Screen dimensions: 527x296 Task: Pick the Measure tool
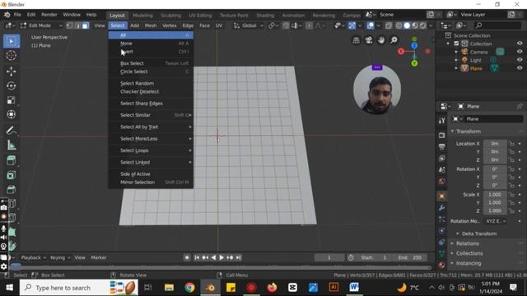[x=12, y=145]
